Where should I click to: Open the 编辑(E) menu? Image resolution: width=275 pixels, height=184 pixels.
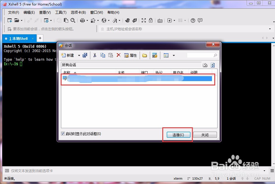pos(29,12)
